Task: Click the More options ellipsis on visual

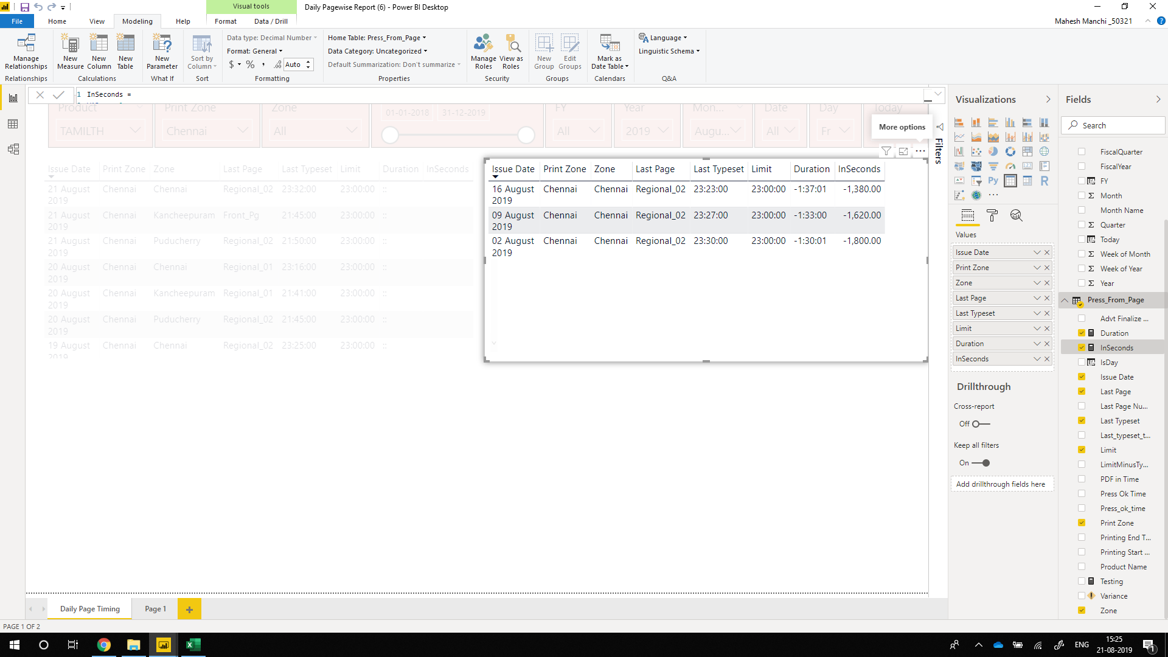Action: [x=920, y=151]
